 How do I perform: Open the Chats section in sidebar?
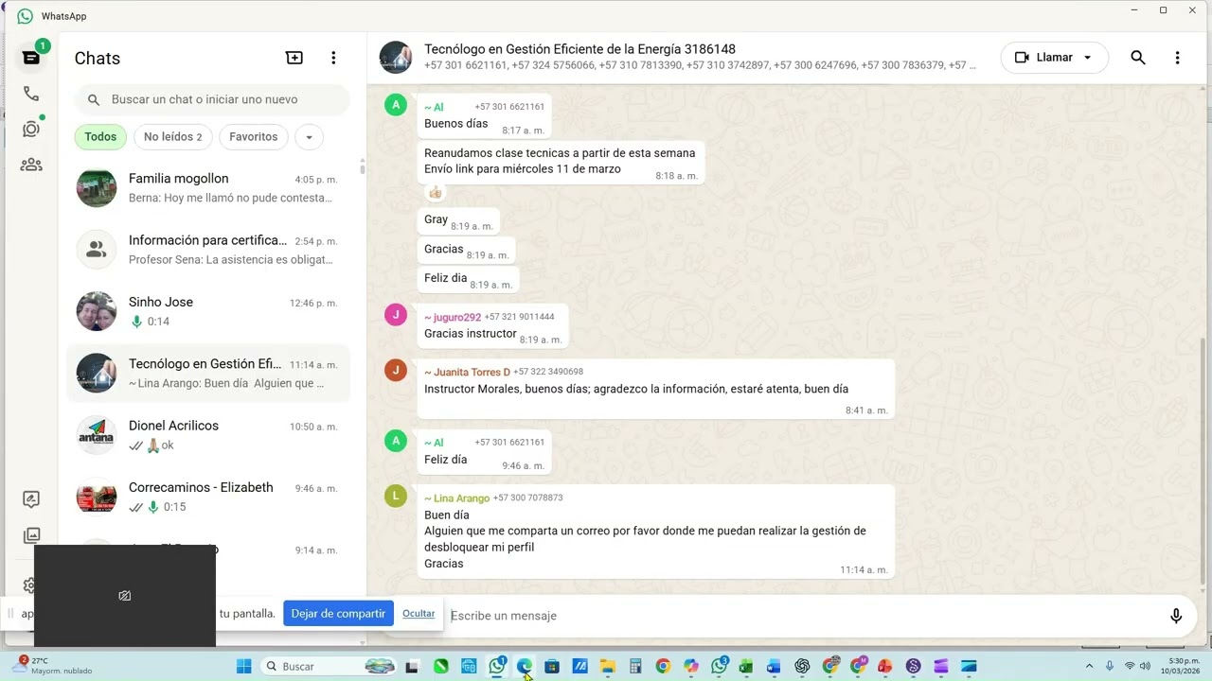[31, 58]
